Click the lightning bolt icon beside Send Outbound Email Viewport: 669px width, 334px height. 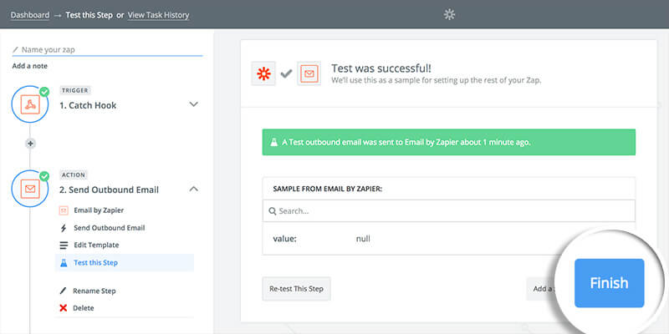coord(64,228)
